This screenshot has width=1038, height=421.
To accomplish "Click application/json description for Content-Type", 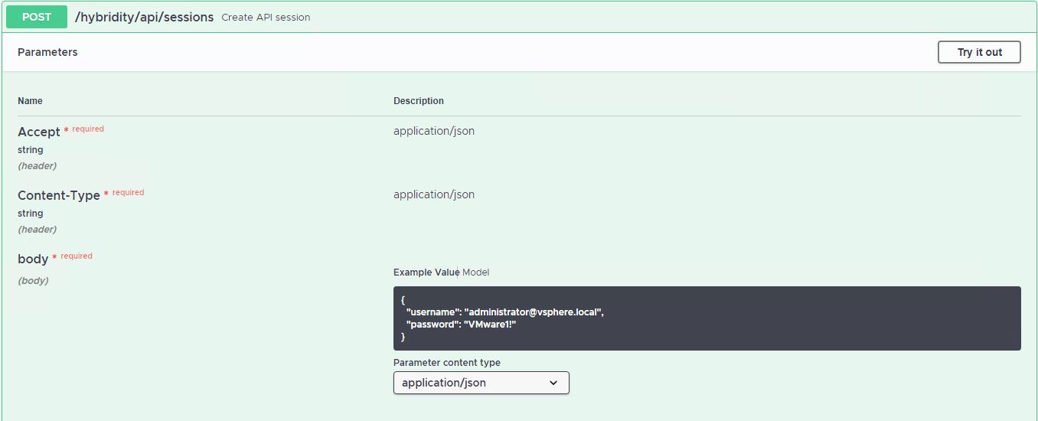I will (x=433, y=194).
